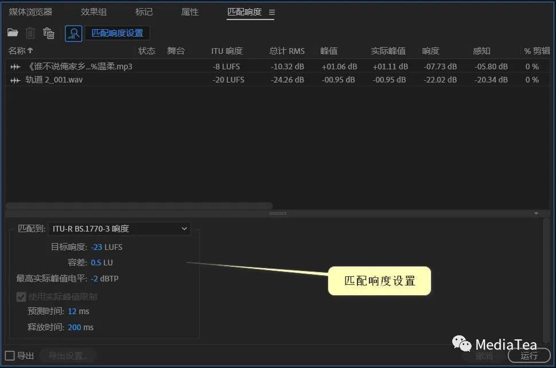Toggle the match loudness settings icon
Screen dimensions: 556x368
(x=73, y=33)
